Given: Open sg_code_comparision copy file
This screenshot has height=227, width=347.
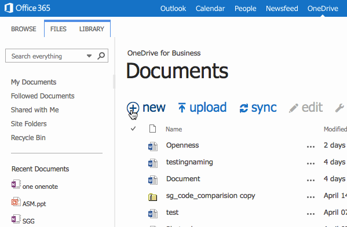Looking at the screenshot, I should tap(211, 196).
